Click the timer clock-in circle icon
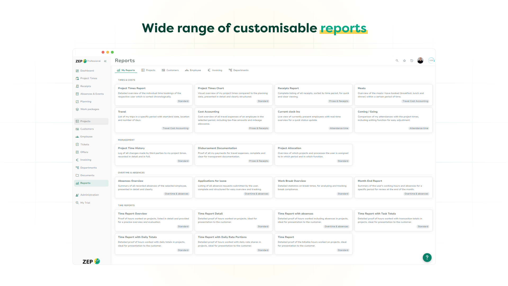The width and height of the screenshot is (508, 286). pyautogui.click(x=431, y=60)
